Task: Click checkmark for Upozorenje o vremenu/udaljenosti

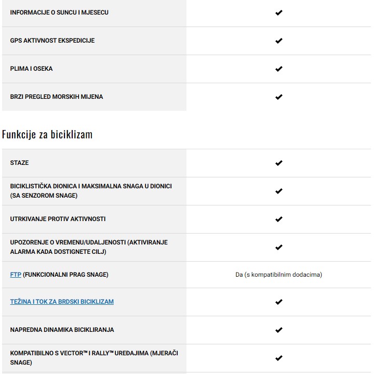Action: pyautogui.click(x=278, y=247)
